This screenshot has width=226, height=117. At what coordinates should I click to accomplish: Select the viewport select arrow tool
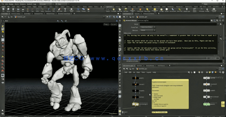click(x=3, y=36)
